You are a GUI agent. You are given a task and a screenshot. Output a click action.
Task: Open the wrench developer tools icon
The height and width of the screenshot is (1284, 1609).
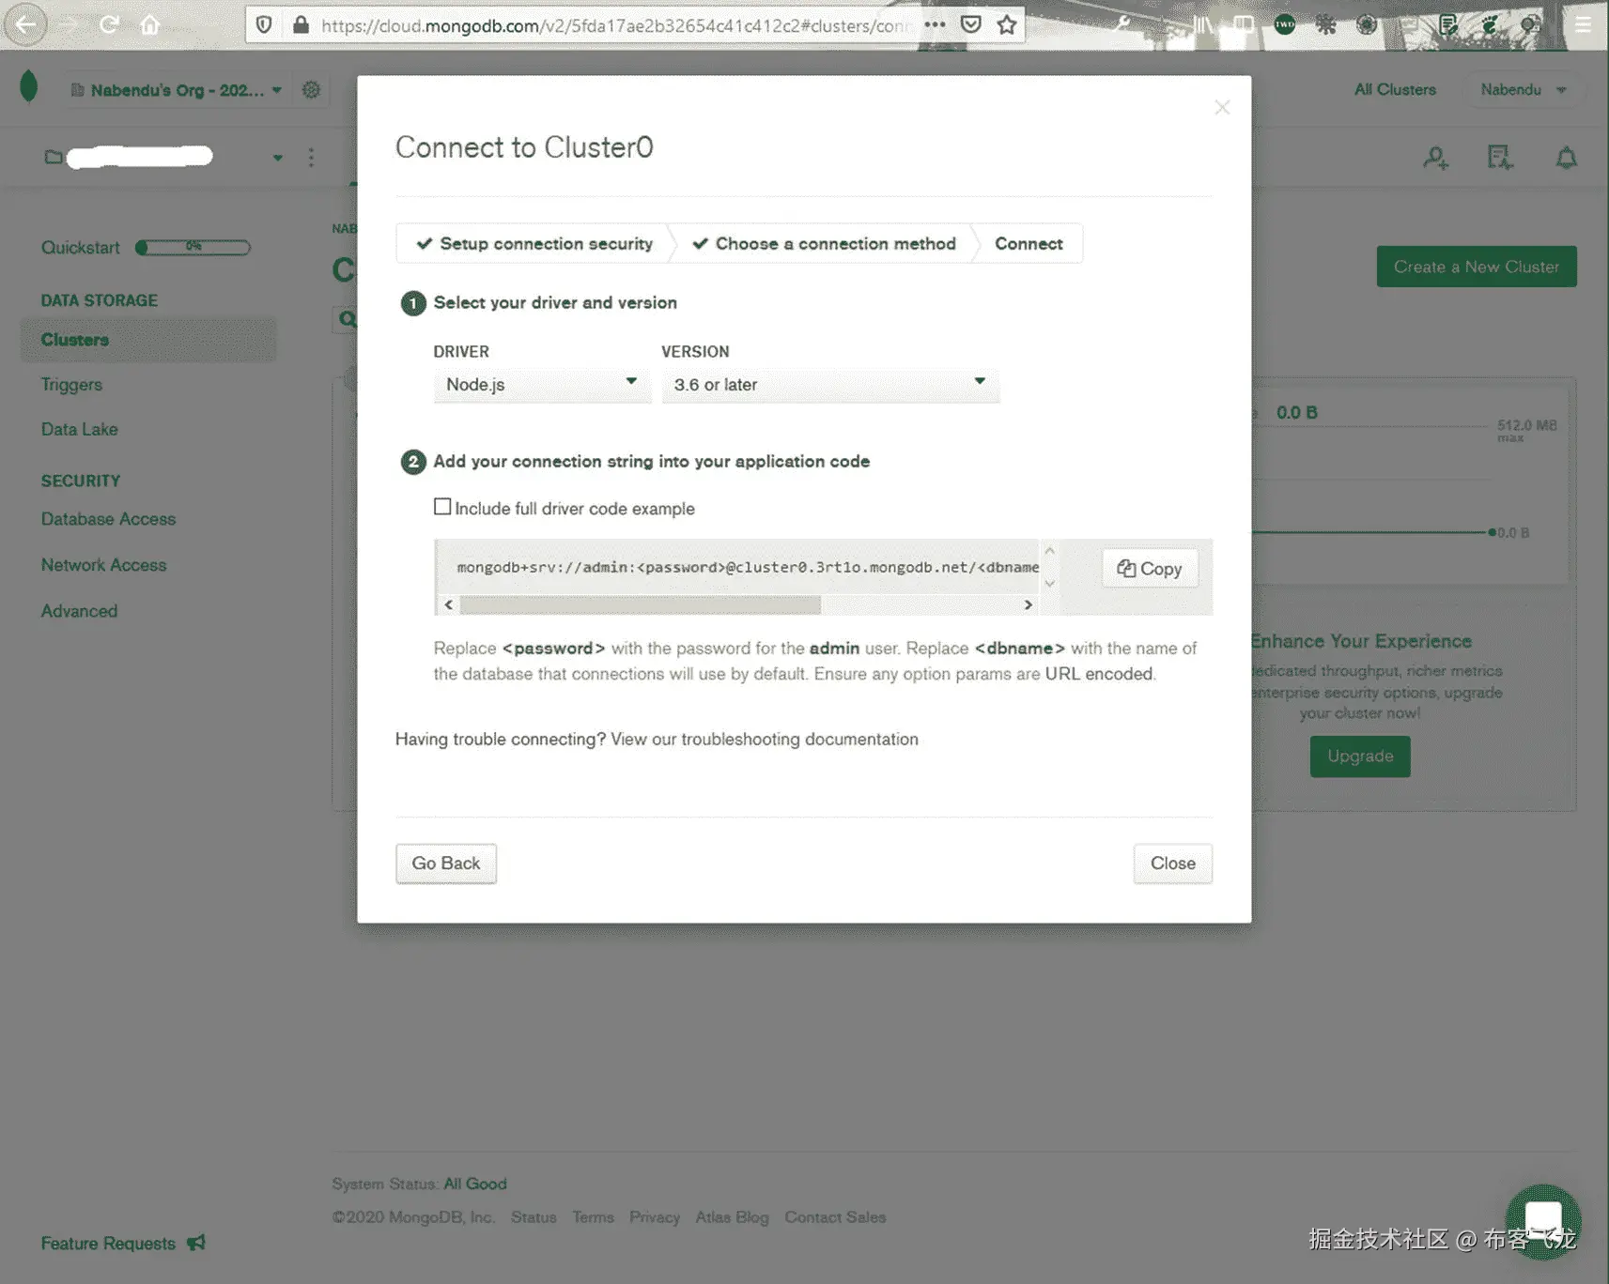coord(1122,24)
